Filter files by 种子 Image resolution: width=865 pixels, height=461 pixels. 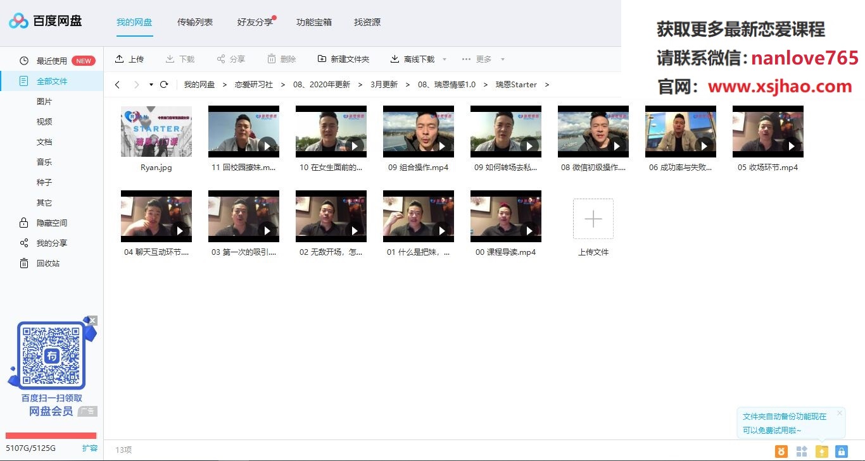click(44, 182)
